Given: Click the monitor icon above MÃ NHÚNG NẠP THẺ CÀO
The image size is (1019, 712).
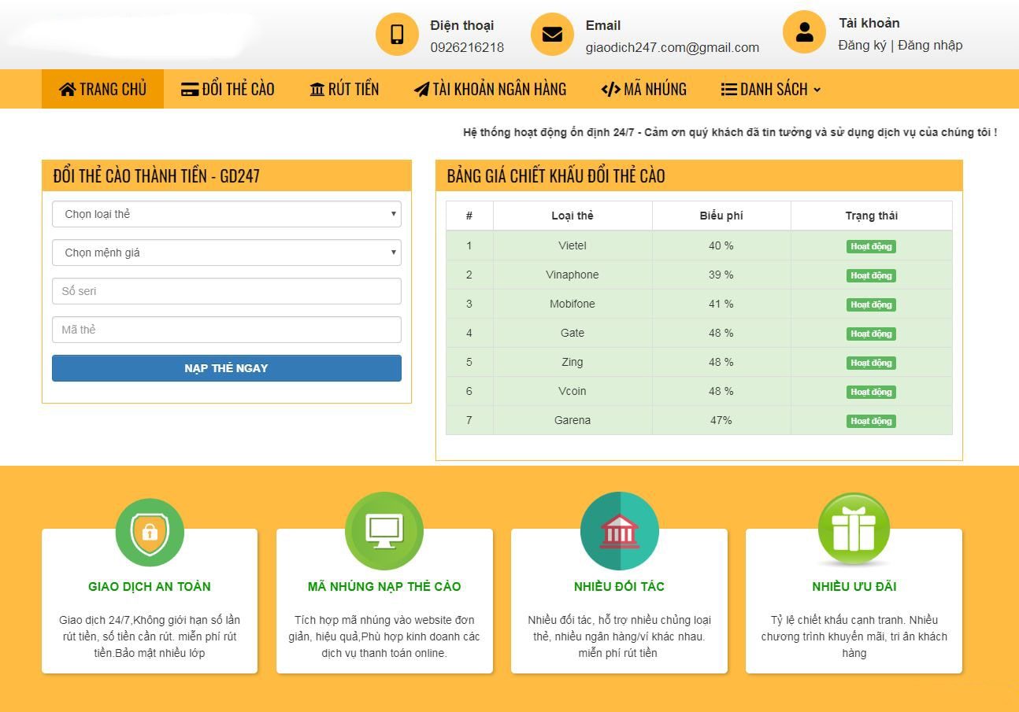Looking at the screenshot, I should point(384,530).
